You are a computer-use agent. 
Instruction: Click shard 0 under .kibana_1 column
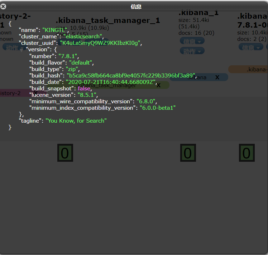coord(188,153)
